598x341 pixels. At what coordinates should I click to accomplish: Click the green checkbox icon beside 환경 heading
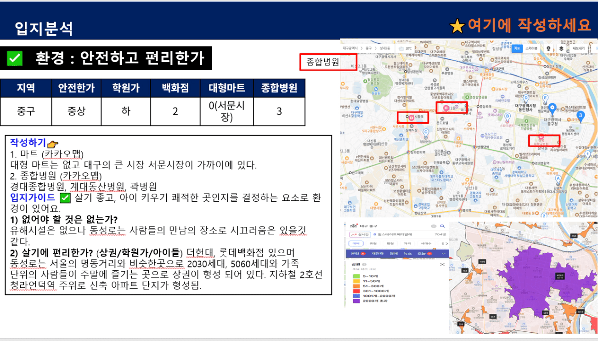[x=15, y=58]
